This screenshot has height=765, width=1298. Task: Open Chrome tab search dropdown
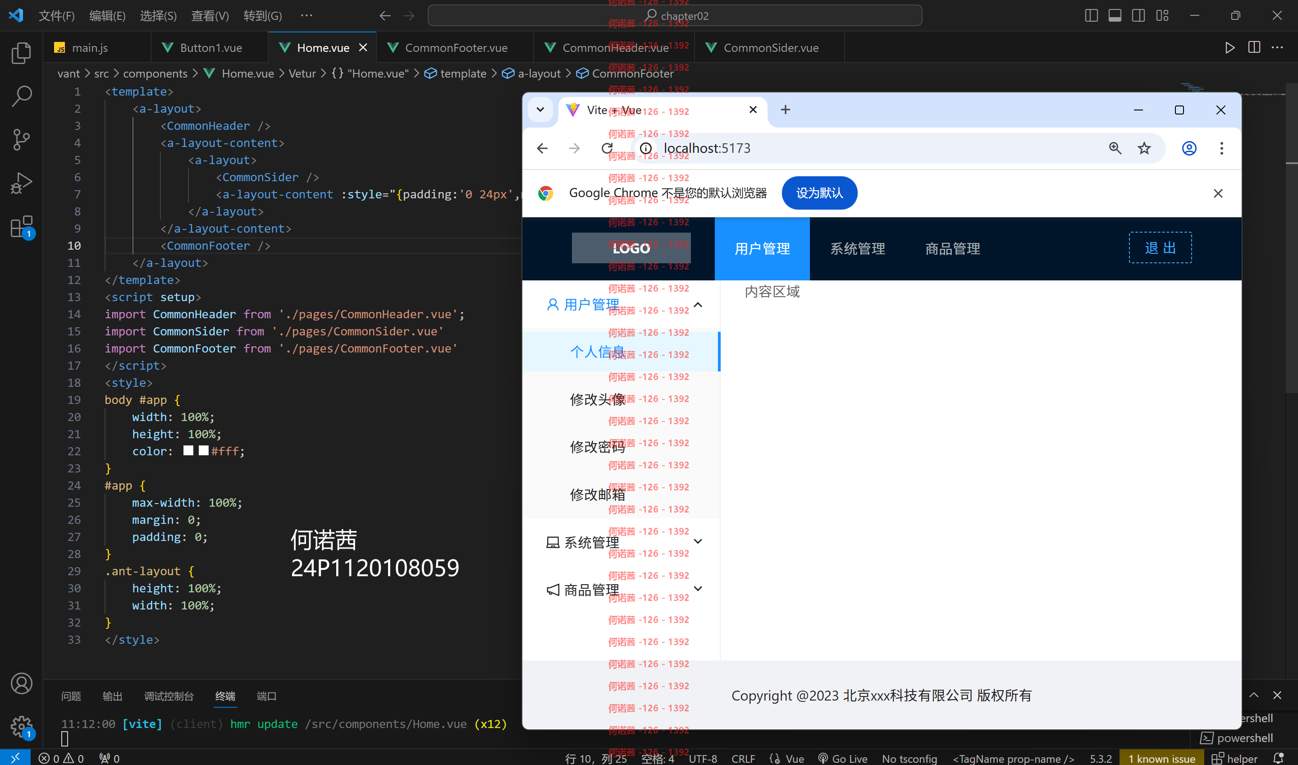pyautogui.click(x=540, y=110)
